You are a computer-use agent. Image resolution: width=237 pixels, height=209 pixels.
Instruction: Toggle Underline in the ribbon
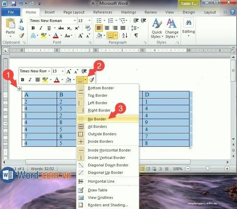coord(49,28)
